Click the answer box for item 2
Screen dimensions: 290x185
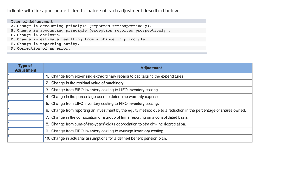pyautogui.click(x=25, y=83)
